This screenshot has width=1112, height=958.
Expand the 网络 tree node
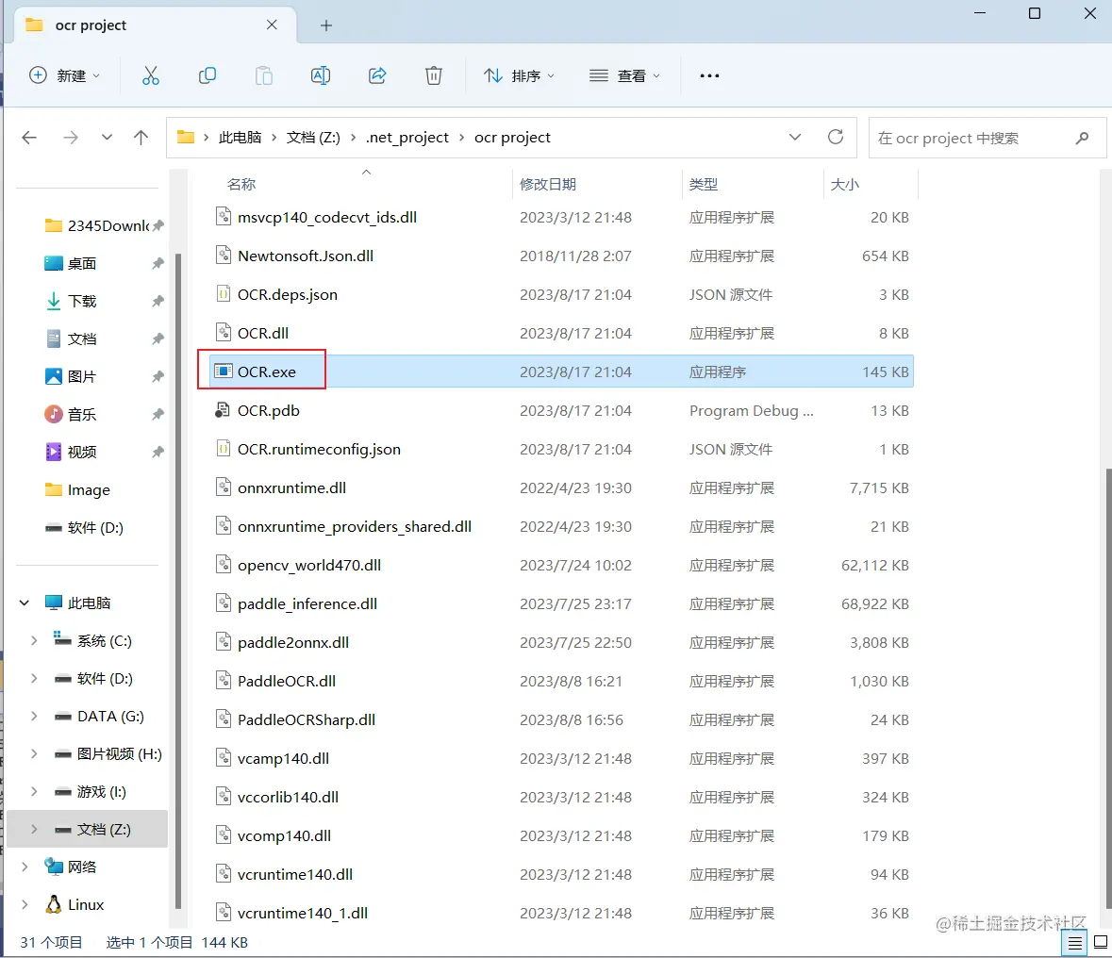click(25, 867)
